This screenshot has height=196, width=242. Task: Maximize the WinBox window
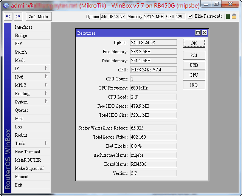[216, 4]
